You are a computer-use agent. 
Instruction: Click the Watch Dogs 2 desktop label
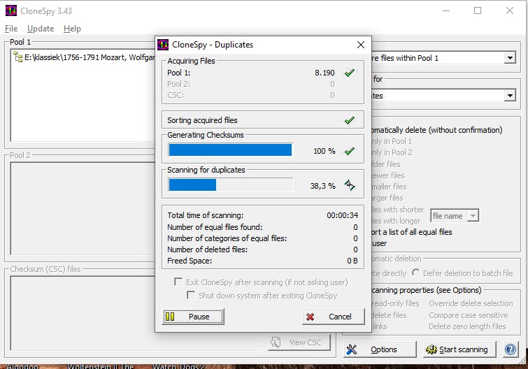point(178,366)
